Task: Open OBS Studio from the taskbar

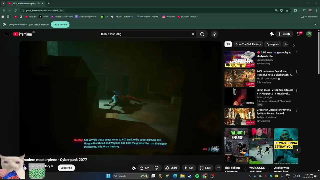Action: pyautogui.click(x=212, y=176)
